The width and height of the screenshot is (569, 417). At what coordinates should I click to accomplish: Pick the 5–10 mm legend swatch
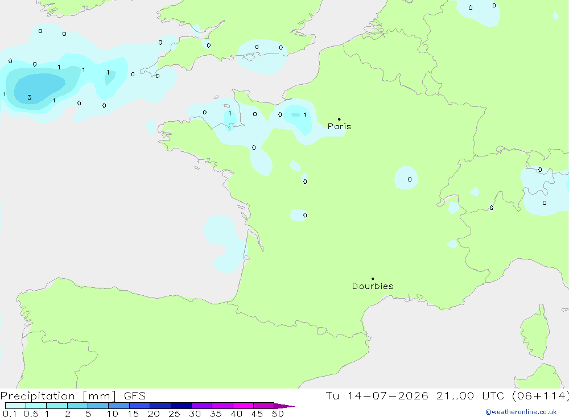(x=98, y=406)
